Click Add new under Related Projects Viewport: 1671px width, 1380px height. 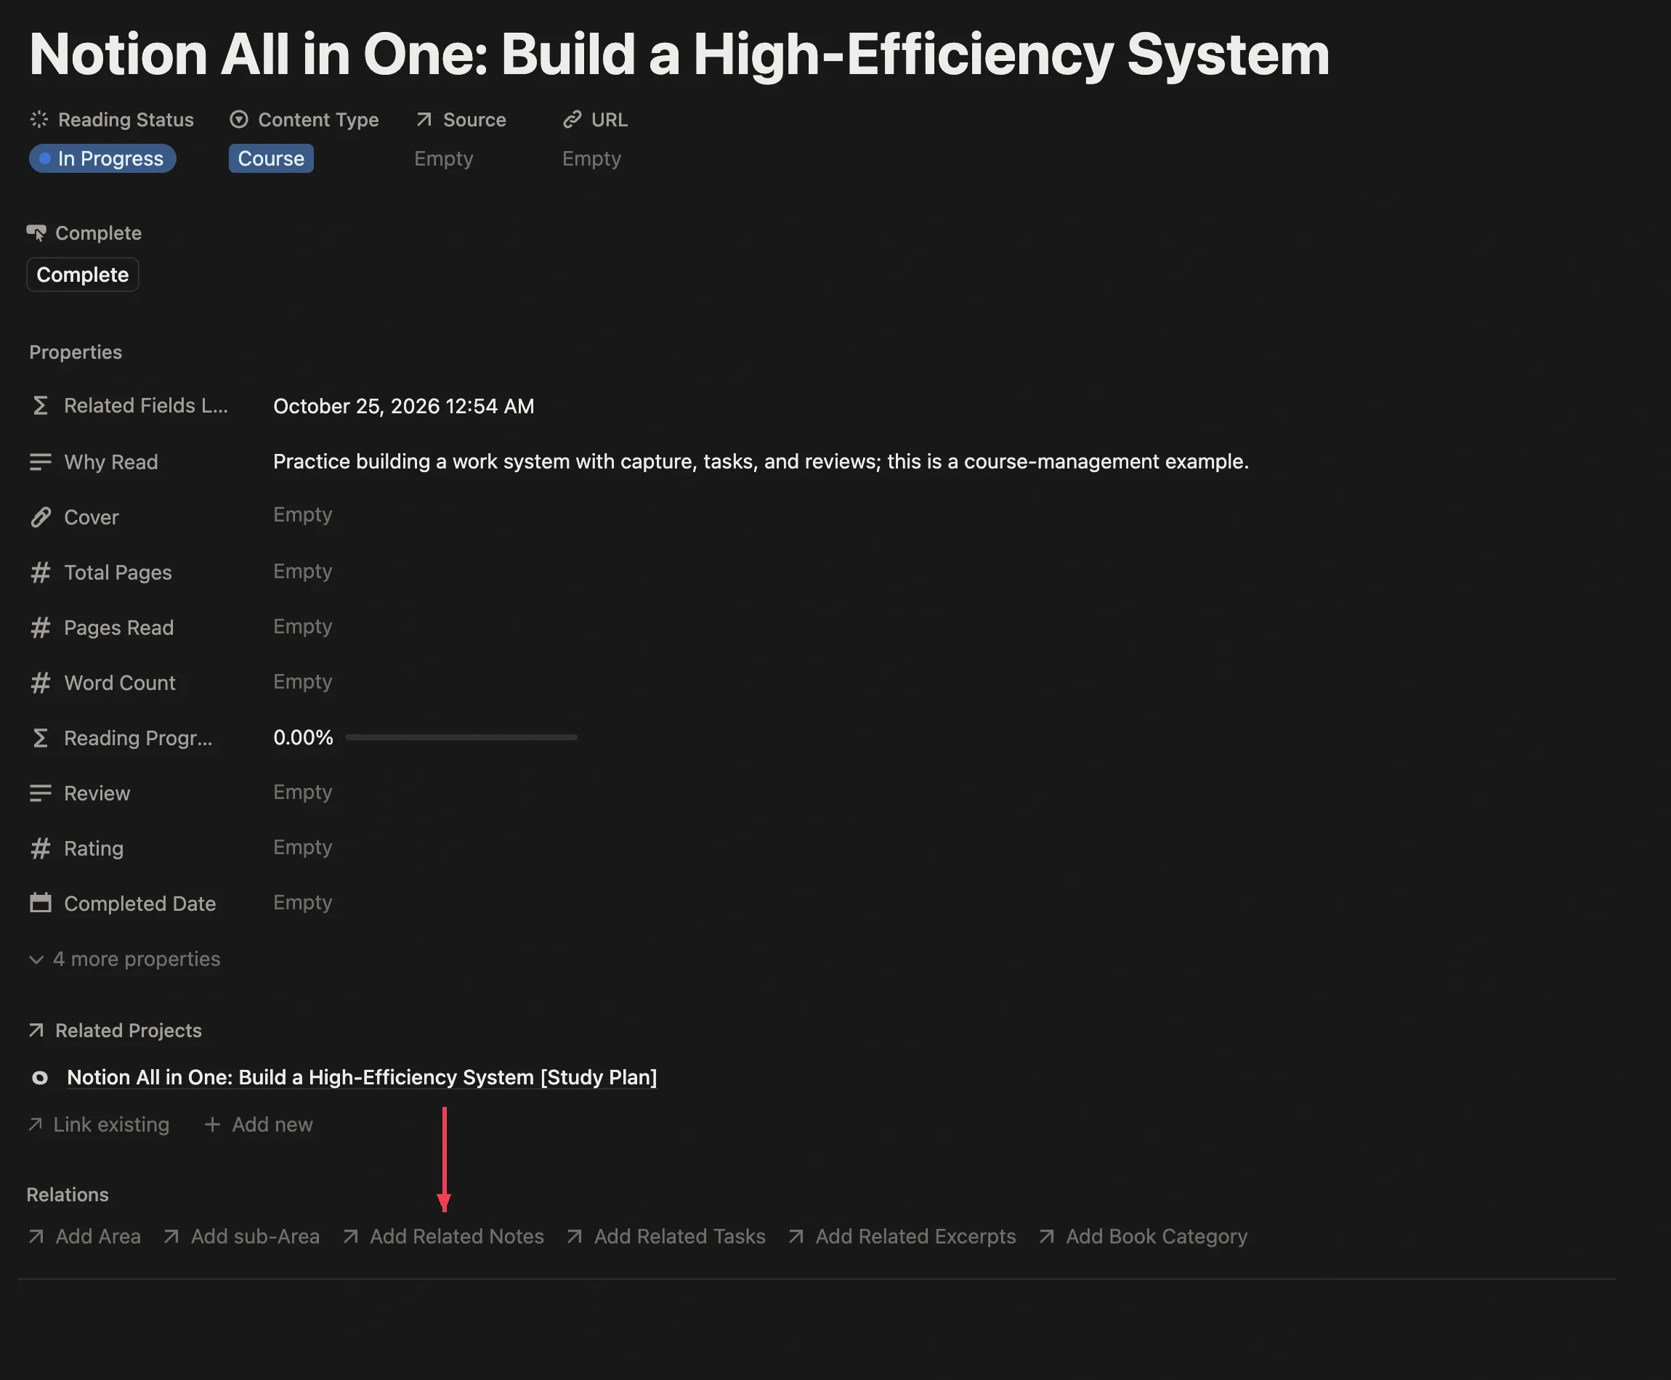pos(259,1124)
